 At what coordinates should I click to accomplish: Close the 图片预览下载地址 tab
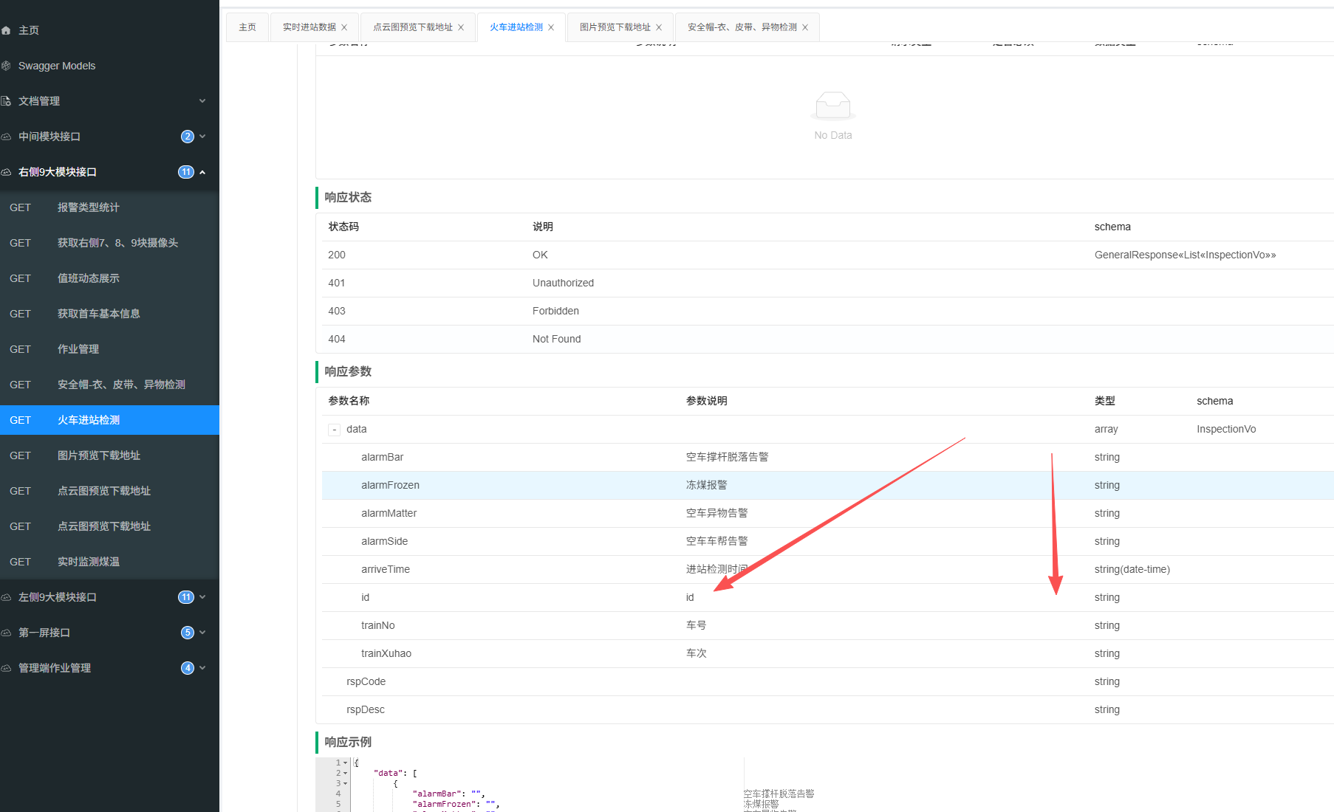659,27
